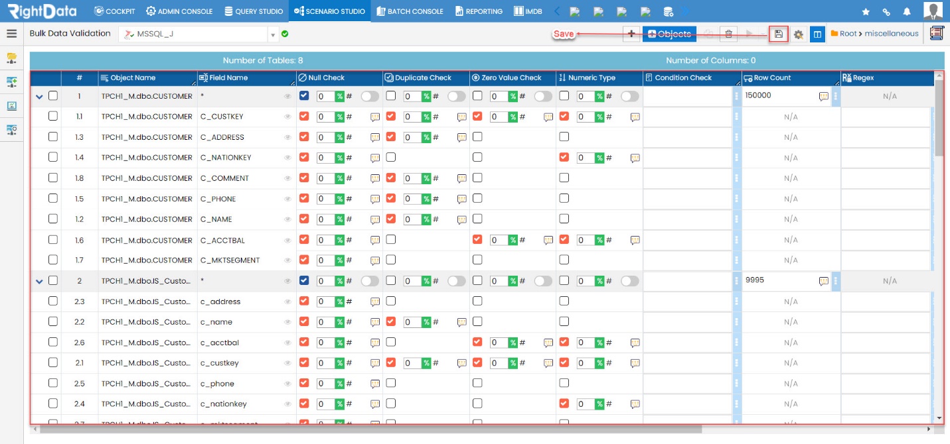Click the chart preview icon in the left sidebar
This screenshot has width=950, height=444.
(x=11, y=106)
